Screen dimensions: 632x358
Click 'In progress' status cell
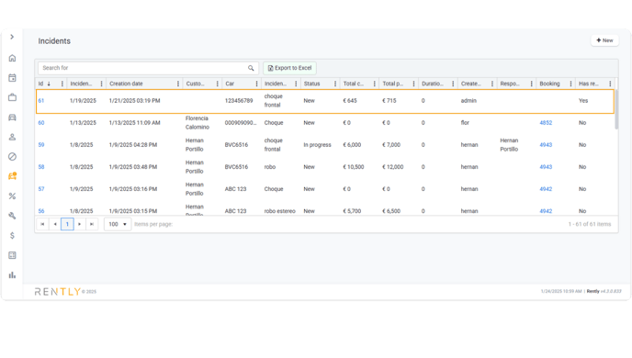click(317, 145)
